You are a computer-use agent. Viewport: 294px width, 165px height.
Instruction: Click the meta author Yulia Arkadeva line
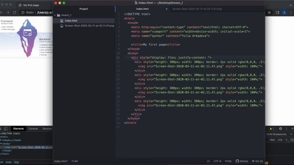pos(170,36)
